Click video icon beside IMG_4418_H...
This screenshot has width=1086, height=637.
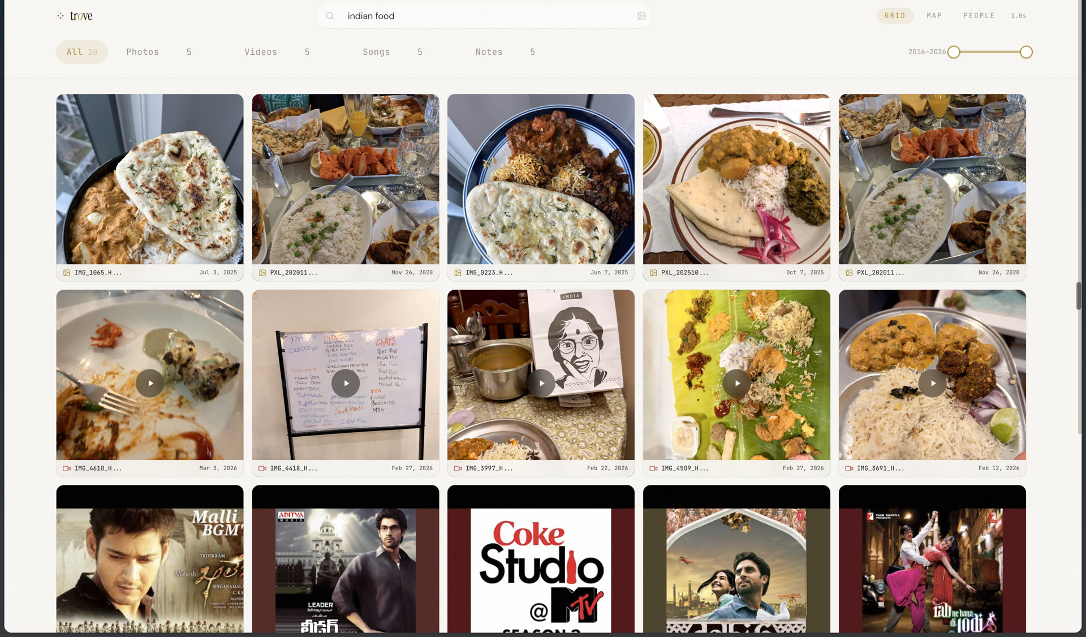pyautogui.click(x=262, y=468)
